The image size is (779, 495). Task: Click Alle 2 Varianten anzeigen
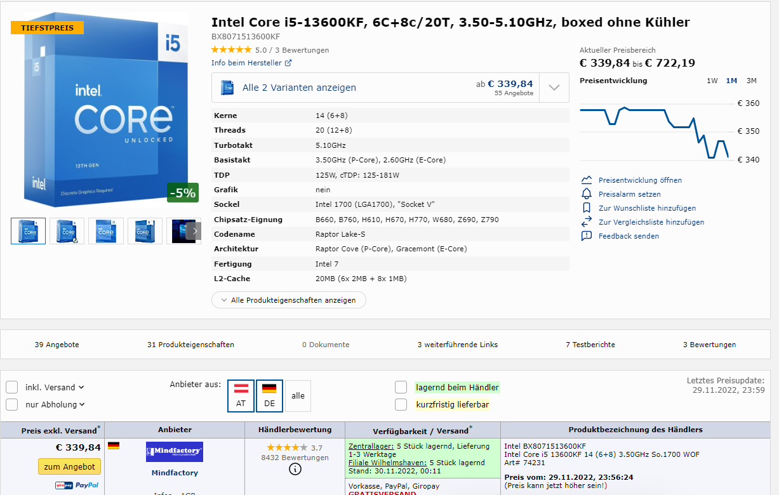(x=299, y=88)
